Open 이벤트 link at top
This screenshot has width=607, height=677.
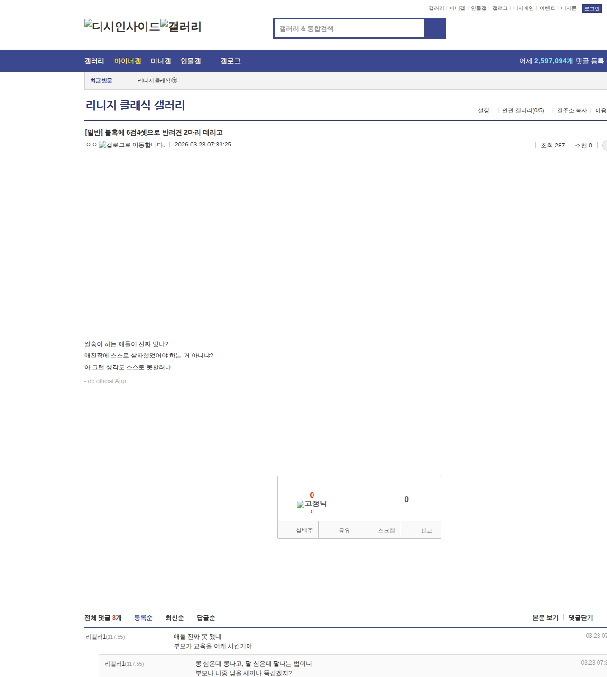click(x=547, y=9)
